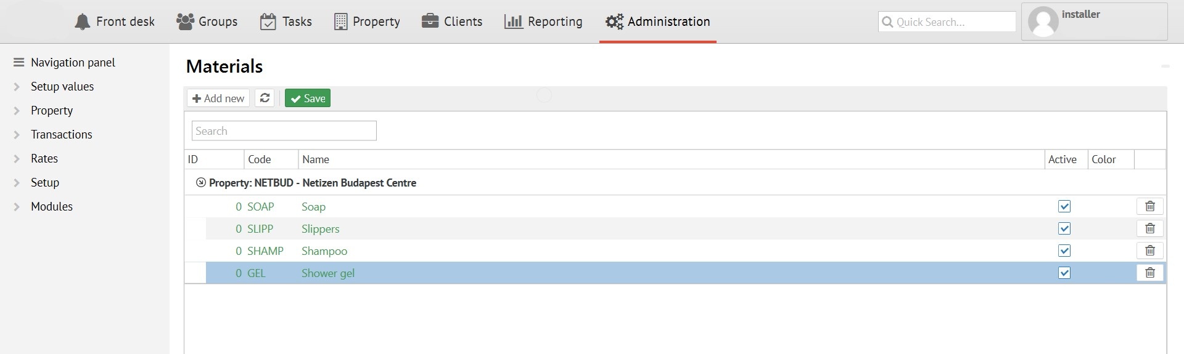Save the materials list
This screenshot has width=1184, height=354.
pos(308,98)
